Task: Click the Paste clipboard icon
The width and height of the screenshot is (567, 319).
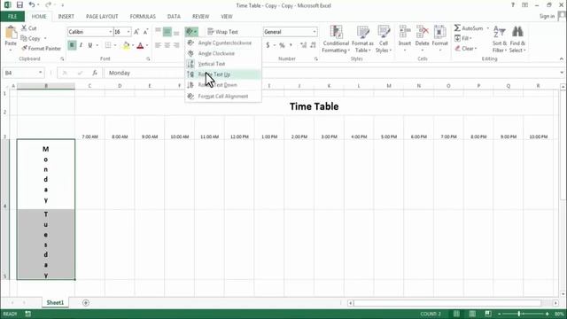Action: click(11, 33)
